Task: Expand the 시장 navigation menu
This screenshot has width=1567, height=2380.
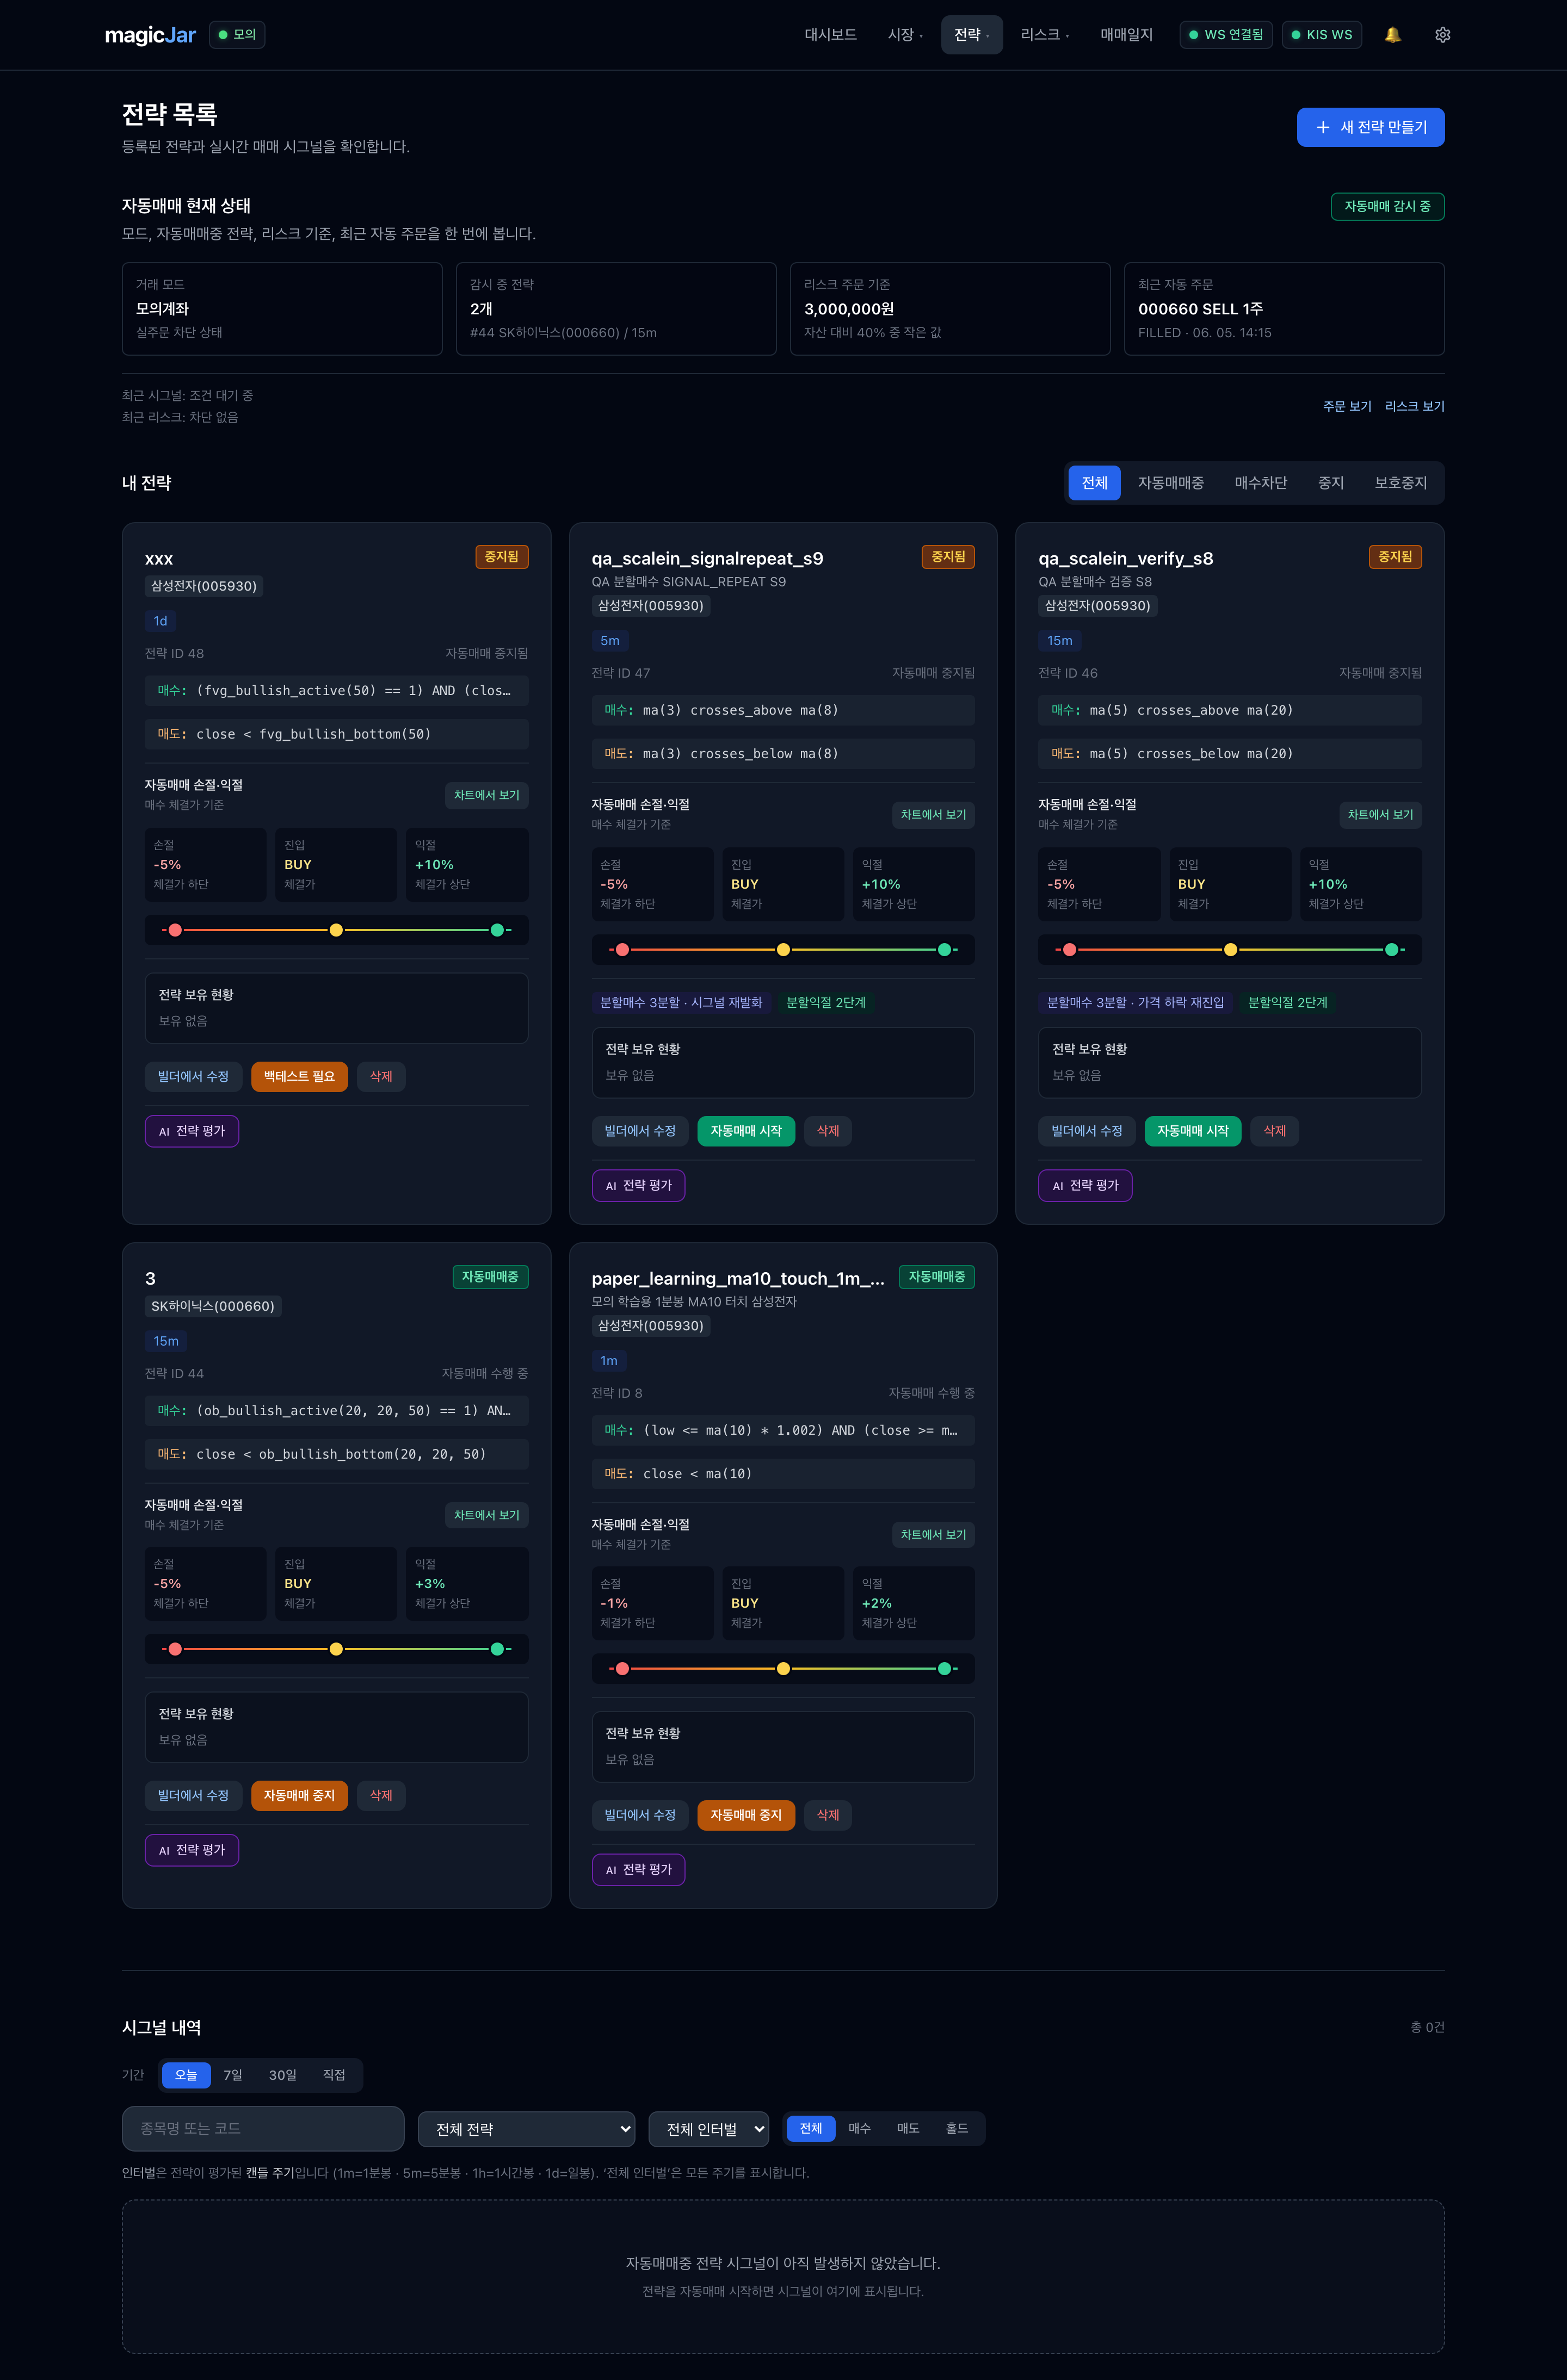Action: pyautogui.click(x=905, y=35)
